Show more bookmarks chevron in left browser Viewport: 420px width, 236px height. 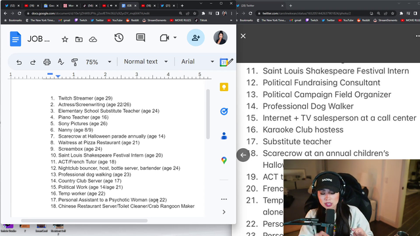pyautogui.click(x=231, y=20)
